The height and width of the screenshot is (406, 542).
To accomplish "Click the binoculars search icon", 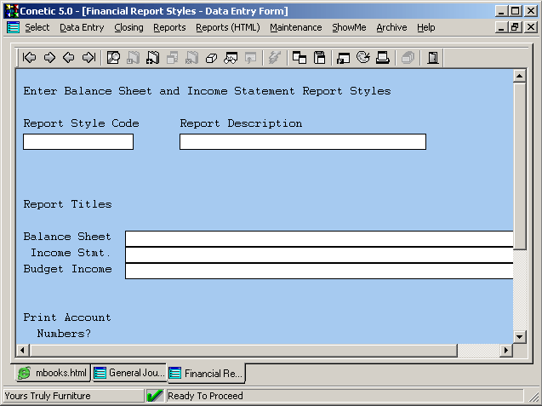I will click(x=231, y=58).
